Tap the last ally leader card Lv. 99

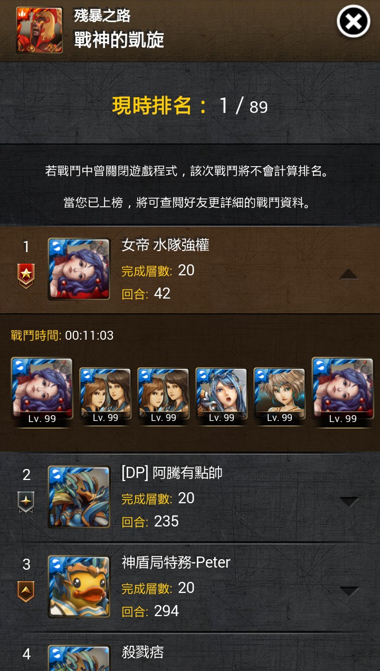(343, 392)
